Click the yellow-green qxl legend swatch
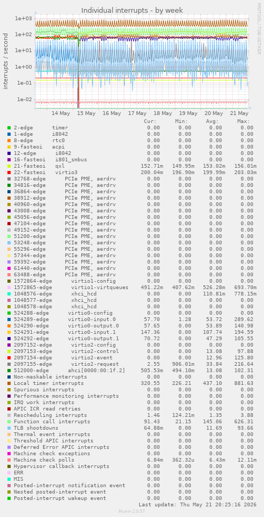The width and height of the screenshot is (264, 517). coord(9,166)
